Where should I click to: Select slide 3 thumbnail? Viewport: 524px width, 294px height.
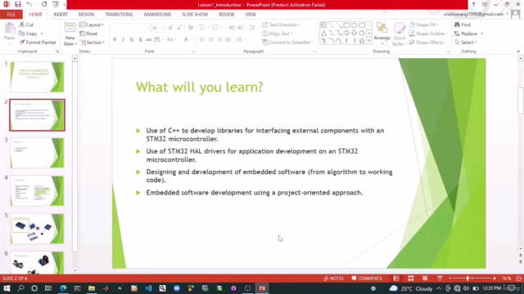[37, 153]
